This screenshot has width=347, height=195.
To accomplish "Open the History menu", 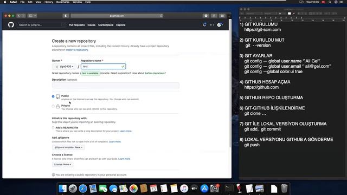I will tap(49, 2).
